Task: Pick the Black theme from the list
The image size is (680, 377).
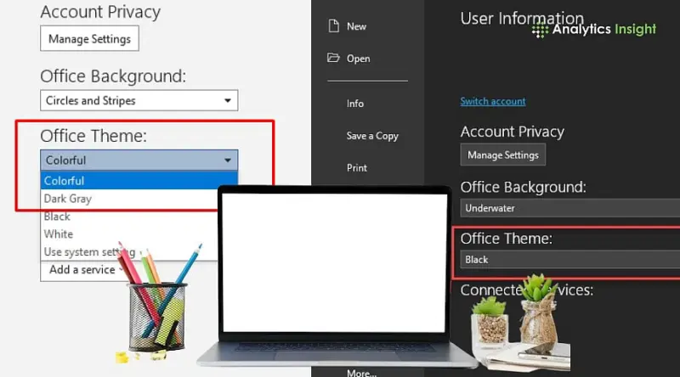Action: (58, 217)
